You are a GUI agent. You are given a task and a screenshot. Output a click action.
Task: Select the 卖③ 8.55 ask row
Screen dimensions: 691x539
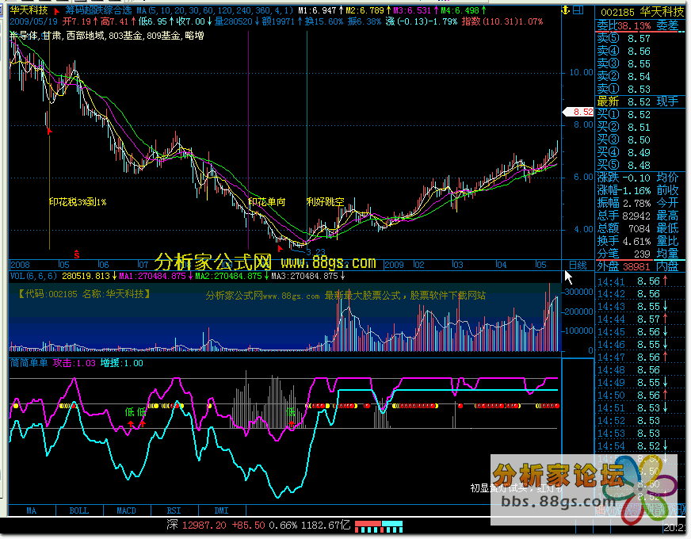tap(639, 63)
